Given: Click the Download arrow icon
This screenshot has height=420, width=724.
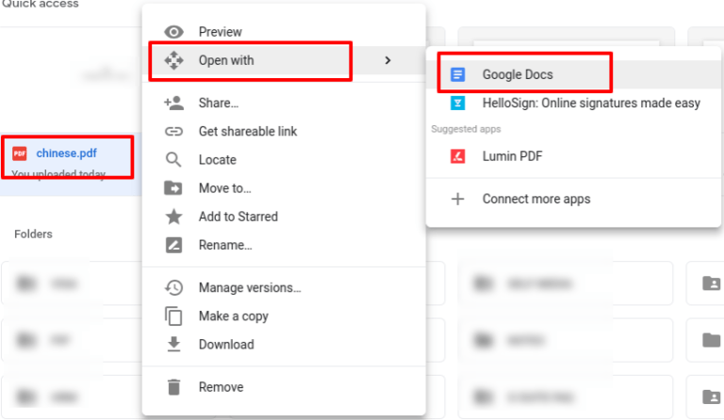Looking at the screenshot, I should click(x=173, y=345).
